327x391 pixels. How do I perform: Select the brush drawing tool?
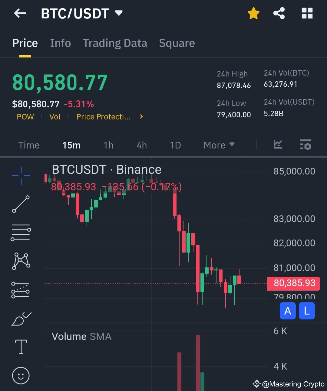coord(21,318)
